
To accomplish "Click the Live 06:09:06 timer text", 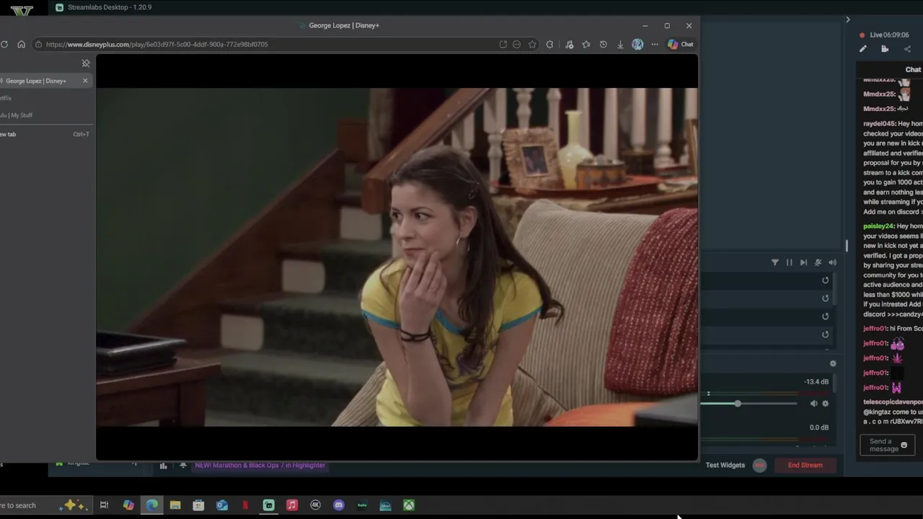I will (x=889, y=35).
